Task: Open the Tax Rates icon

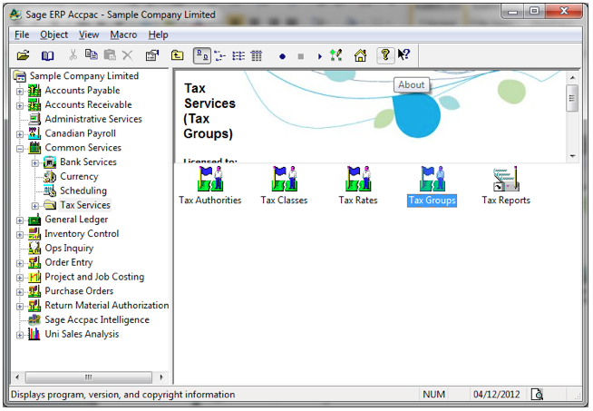Action: coord(358,186)
